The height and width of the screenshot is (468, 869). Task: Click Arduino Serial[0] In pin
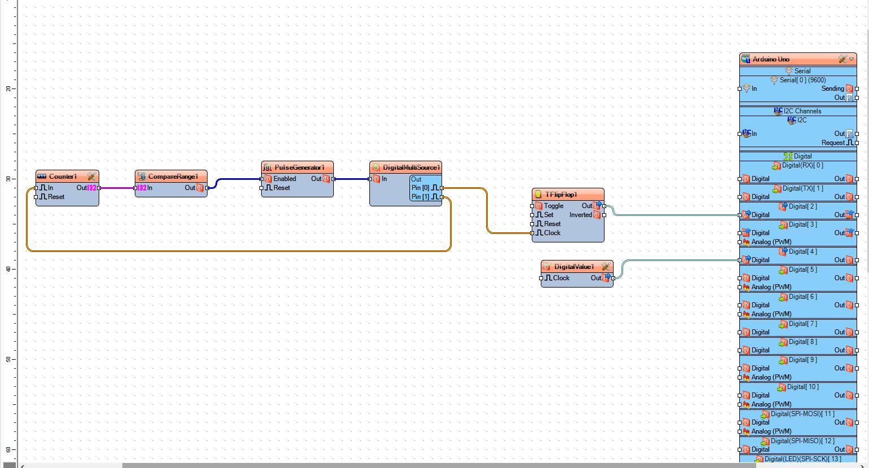coord(740,89)
